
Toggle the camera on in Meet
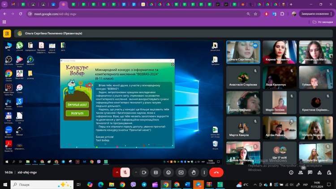click(x=144, y=172)
